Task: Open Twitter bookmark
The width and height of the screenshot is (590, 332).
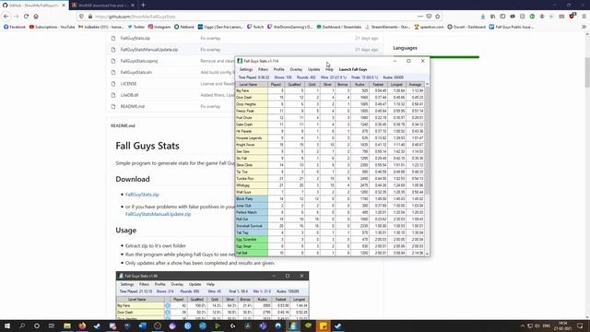Action: click(136, 27)
